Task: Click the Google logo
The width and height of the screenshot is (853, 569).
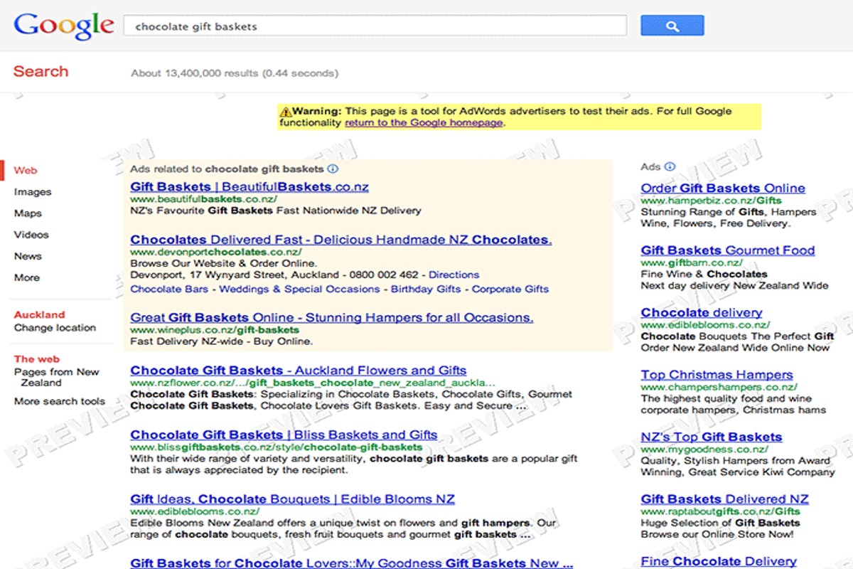Action: coord(64,26)
